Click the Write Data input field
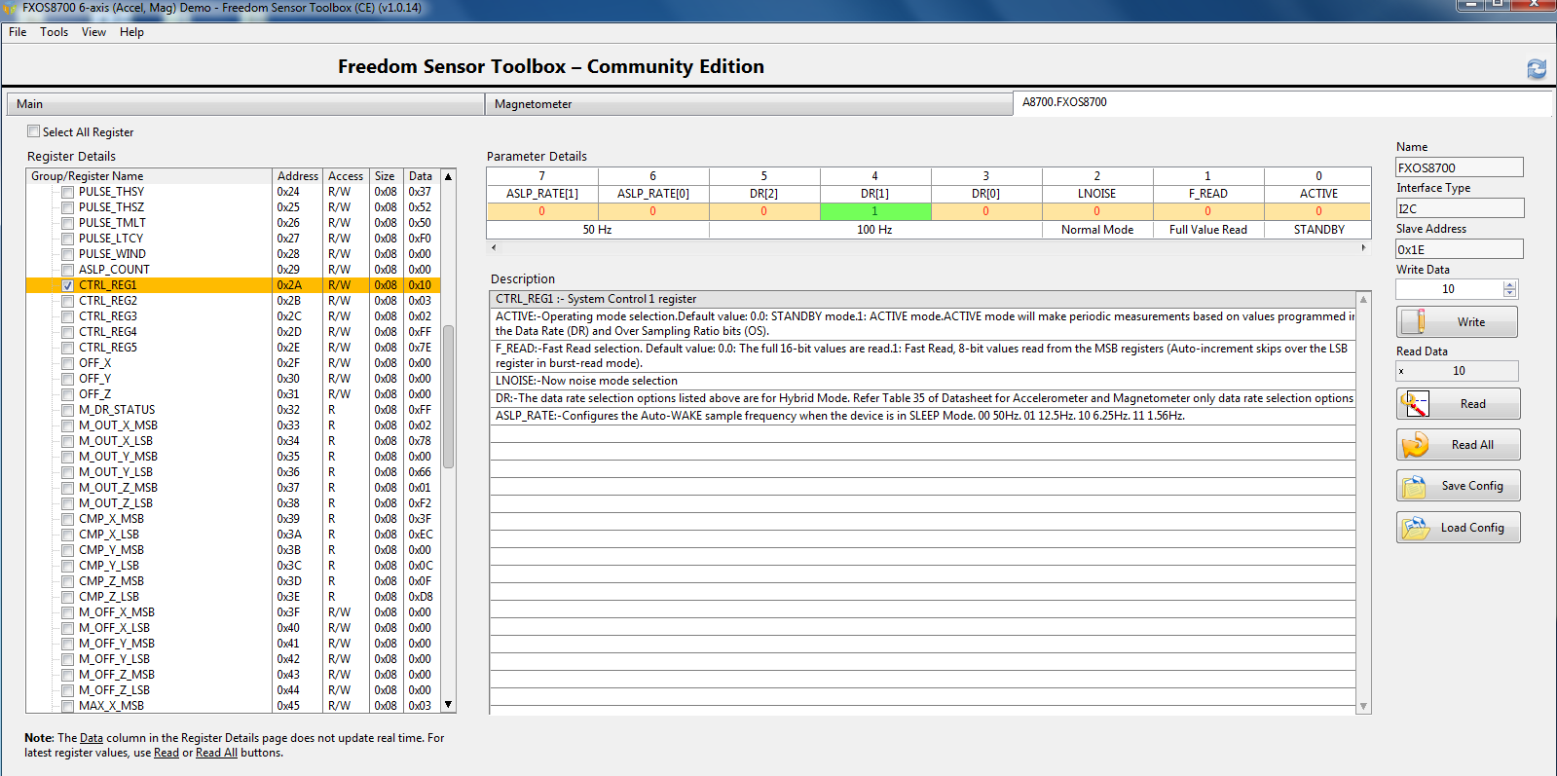The width and height of the screenshot is (1557, 776). 1449,289
